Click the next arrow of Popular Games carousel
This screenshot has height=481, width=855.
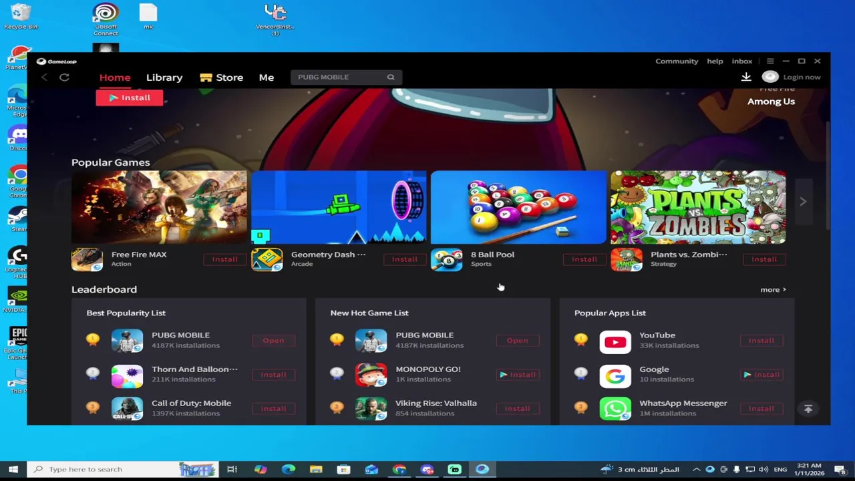[x=803, y=201]
